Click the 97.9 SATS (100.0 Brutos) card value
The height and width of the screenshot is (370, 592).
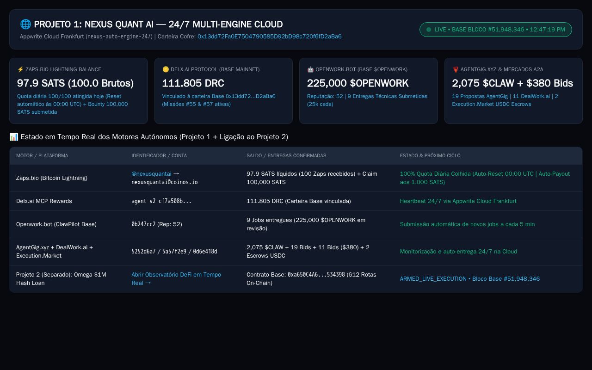pyautogui.click(x=75, y=83)
